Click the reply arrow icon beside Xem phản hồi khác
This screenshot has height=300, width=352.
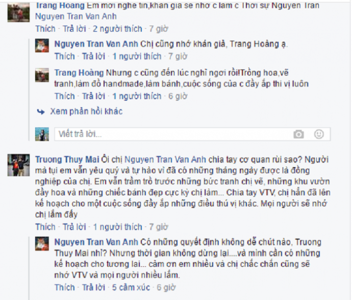pyautogui.click(x=41, y=111)
